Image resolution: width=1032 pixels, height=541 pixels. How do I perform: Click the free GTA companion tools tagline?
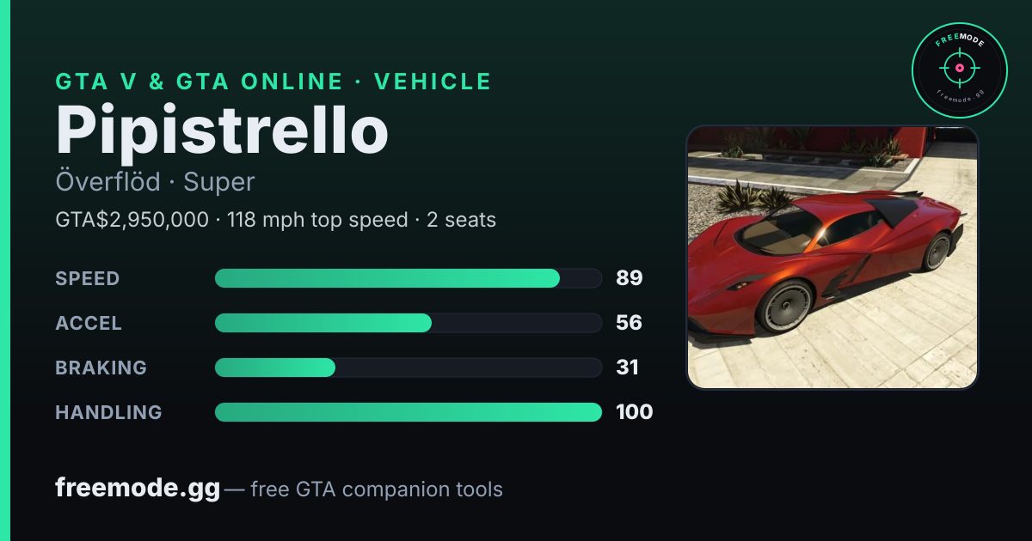coord(377,489)
